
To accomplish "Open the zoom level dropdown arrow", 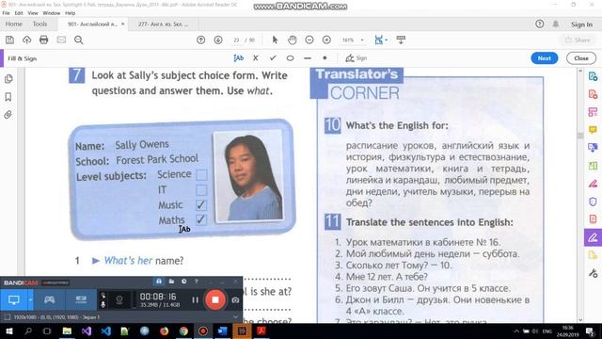I will click(362, 40).
